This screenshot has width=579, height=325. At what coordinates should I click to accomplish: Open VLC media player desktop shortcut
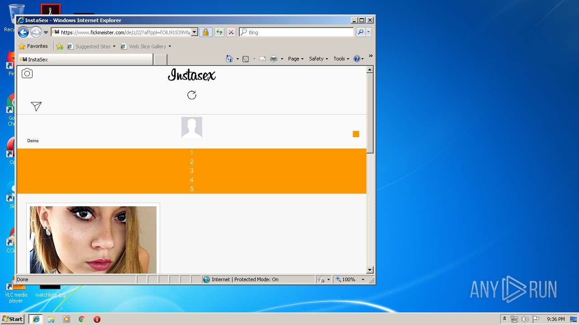16,293
